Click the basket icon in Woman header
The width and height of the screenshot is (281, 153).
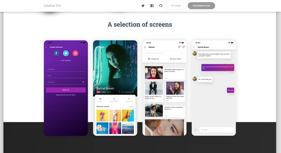pyautogui.click(x=183, y=47)
